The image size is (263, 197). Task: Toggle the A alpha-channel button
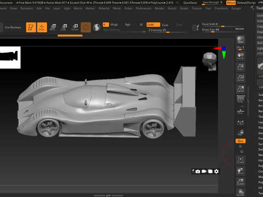106,25
